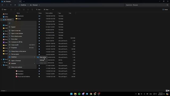Viewport: 170px width, 96px height.
Task: Select View online in the OneDrive submenu
Action: [x=42, y=57]
